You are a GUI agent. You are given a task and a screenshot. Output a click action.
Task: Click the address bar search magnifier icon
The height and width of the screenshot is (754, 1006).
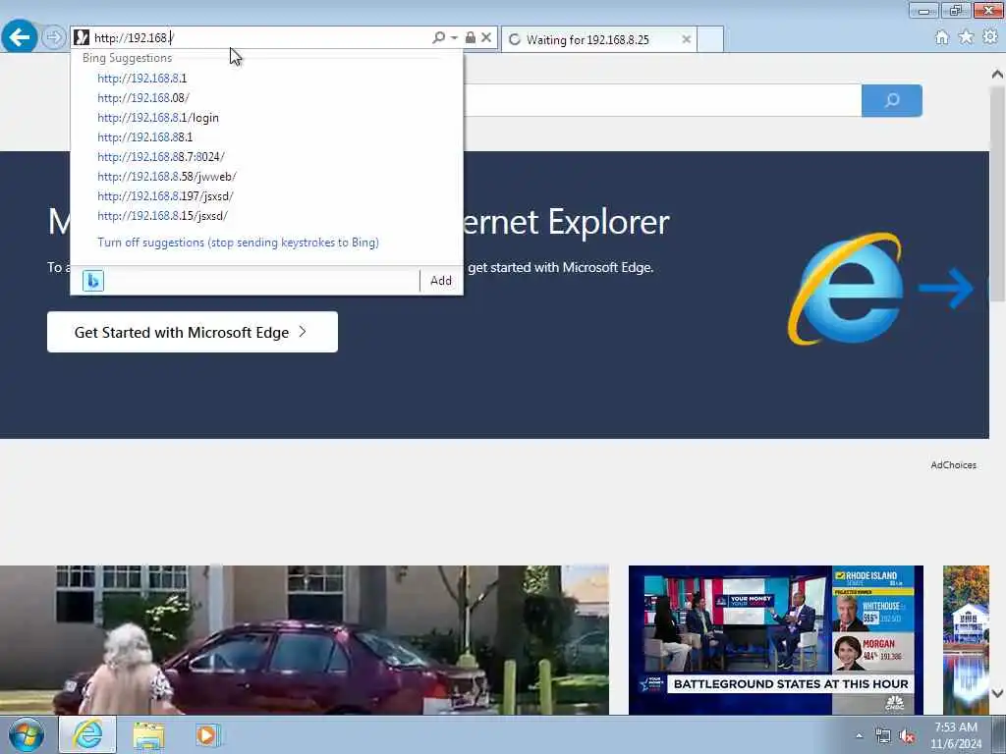438,38
